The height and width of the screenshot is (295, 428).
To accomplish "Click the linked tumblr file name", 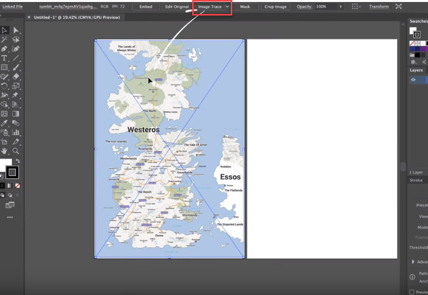I will [68, 6].
